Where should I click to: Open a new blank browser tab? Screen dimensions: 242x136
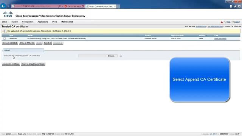[118, 6]
